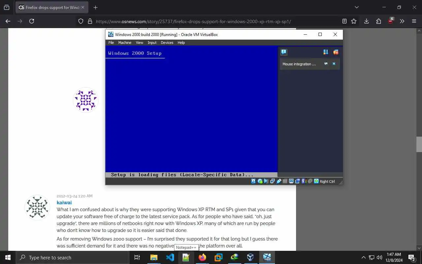
Task: Close the Firefox drops support tab
Action: (x=83, y=7)
